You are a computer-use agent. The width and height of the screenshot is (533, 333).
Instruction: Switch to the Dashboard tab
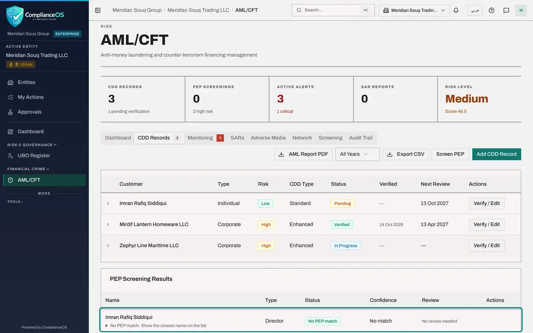(x=118, y=138)
